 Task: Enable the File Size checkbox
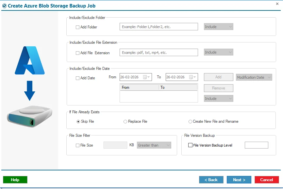click(77, 145)
